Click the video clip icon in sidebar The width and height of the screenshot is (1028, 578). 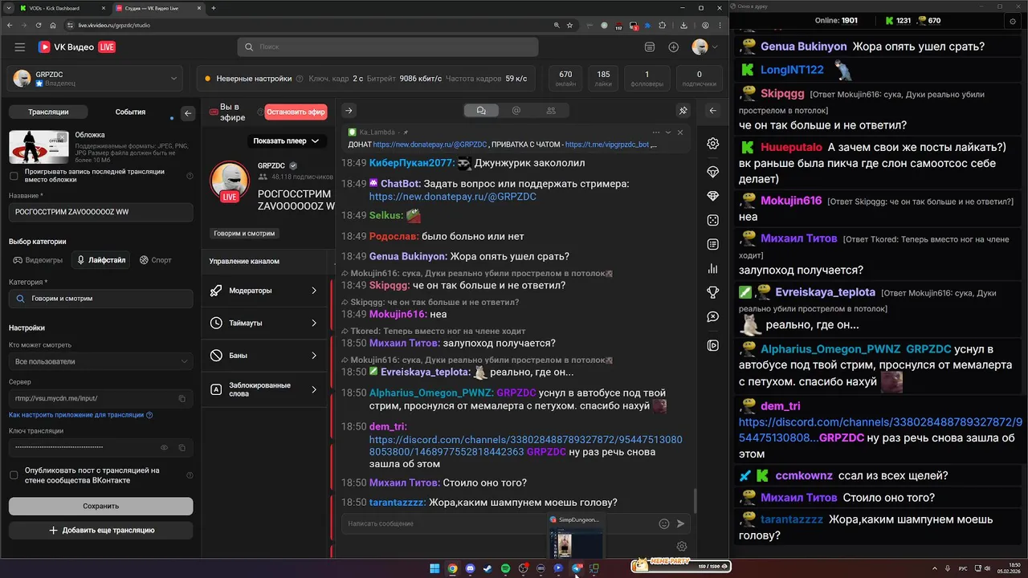pos(712,345)
